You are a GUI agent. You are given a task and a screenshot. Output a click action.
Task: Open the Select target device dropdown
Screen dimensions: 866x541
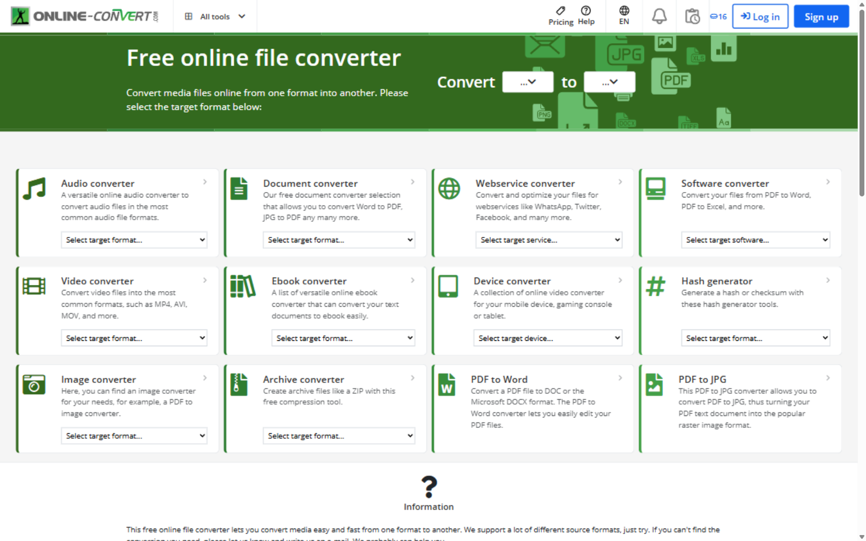click(x=548, y=338)
